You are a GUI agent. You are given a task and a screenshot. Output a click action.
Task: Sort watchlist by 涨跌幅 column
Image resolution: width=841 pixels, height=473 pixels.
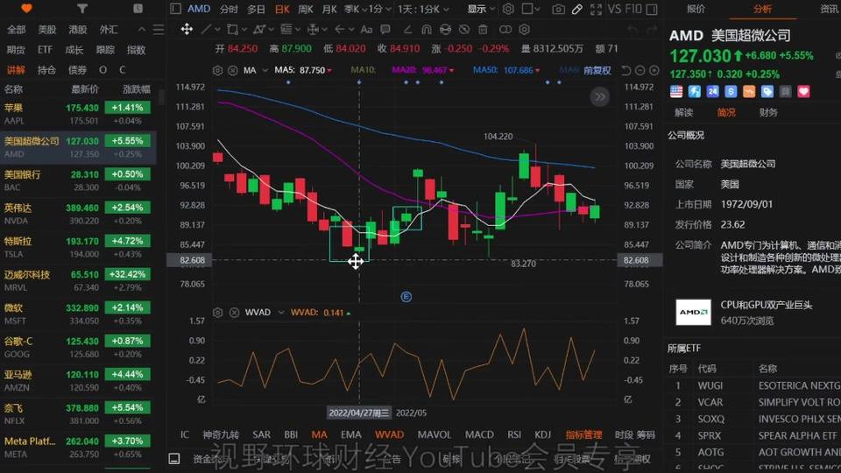coord(137,89)
